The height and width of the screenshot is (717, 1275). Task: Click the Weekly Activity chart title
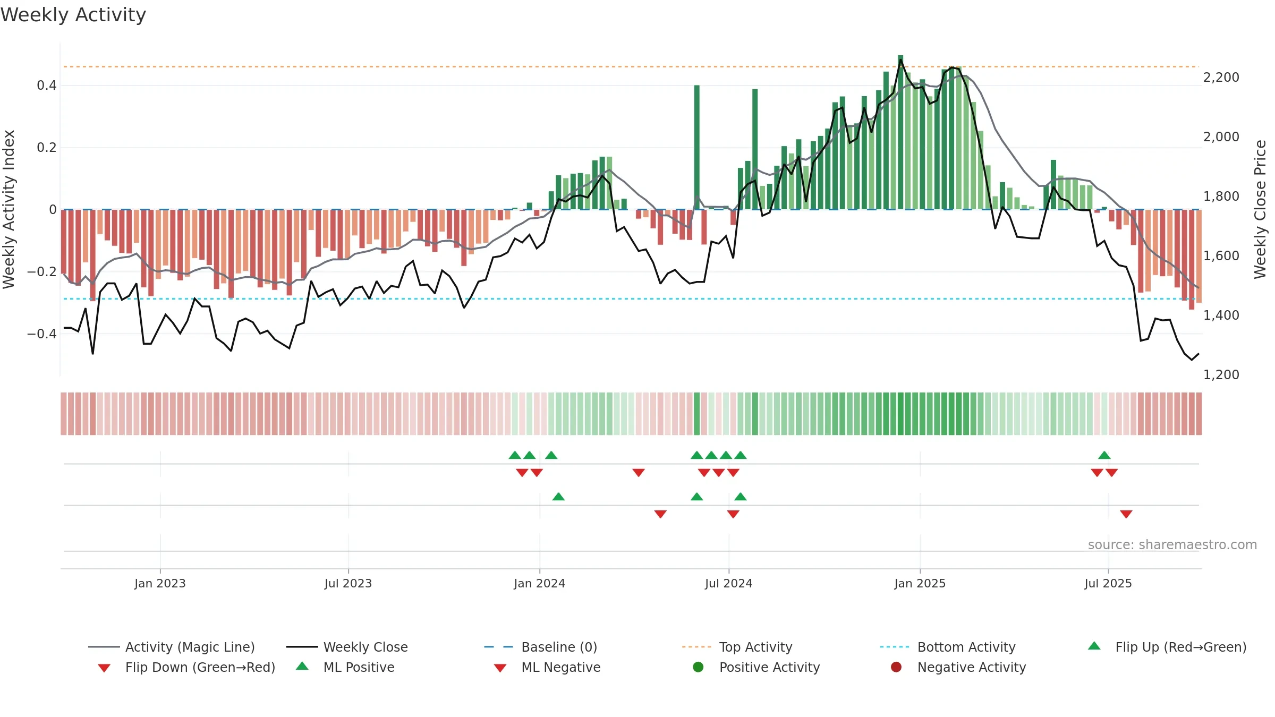[x=73, y=15]
